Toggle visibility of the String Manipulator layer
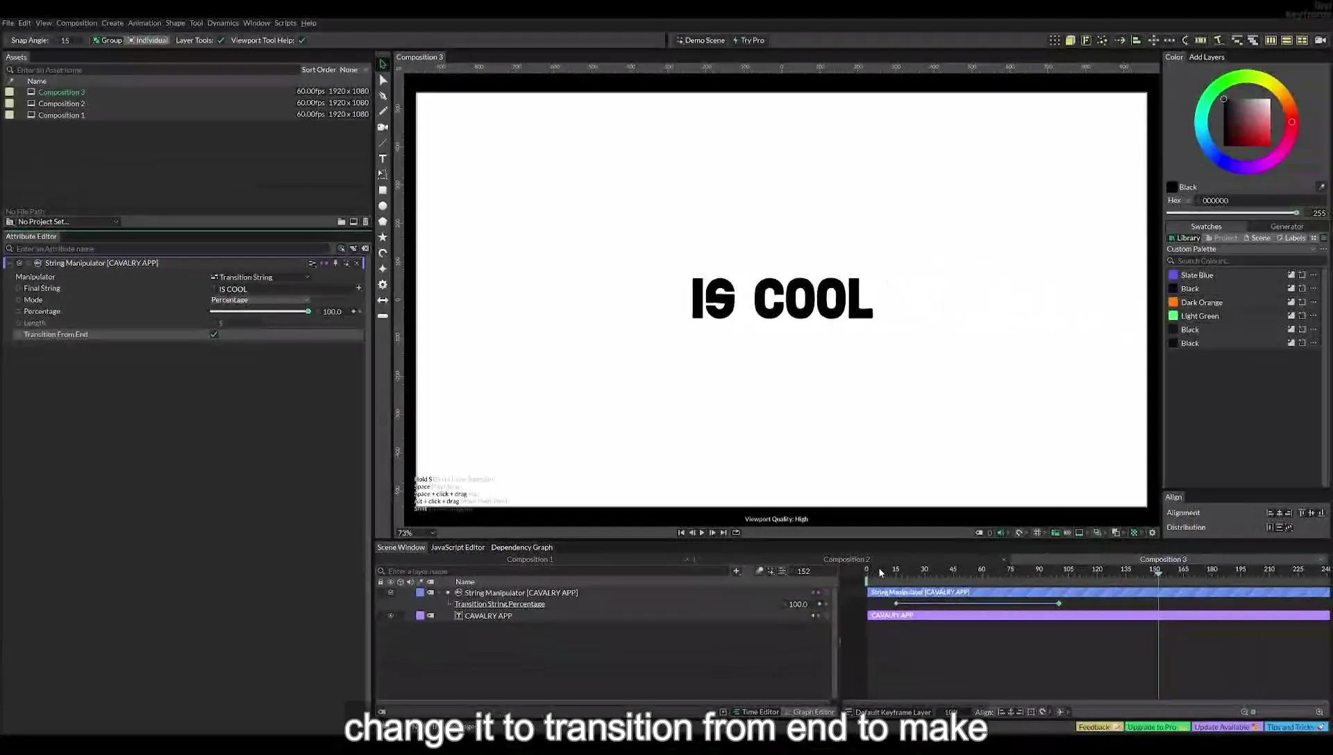The image size is (1333, 755). point(391,593)
